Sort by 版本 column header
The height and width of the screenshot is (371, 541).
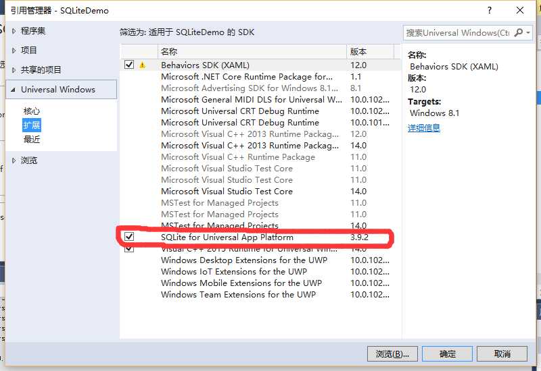coord(370,52)
